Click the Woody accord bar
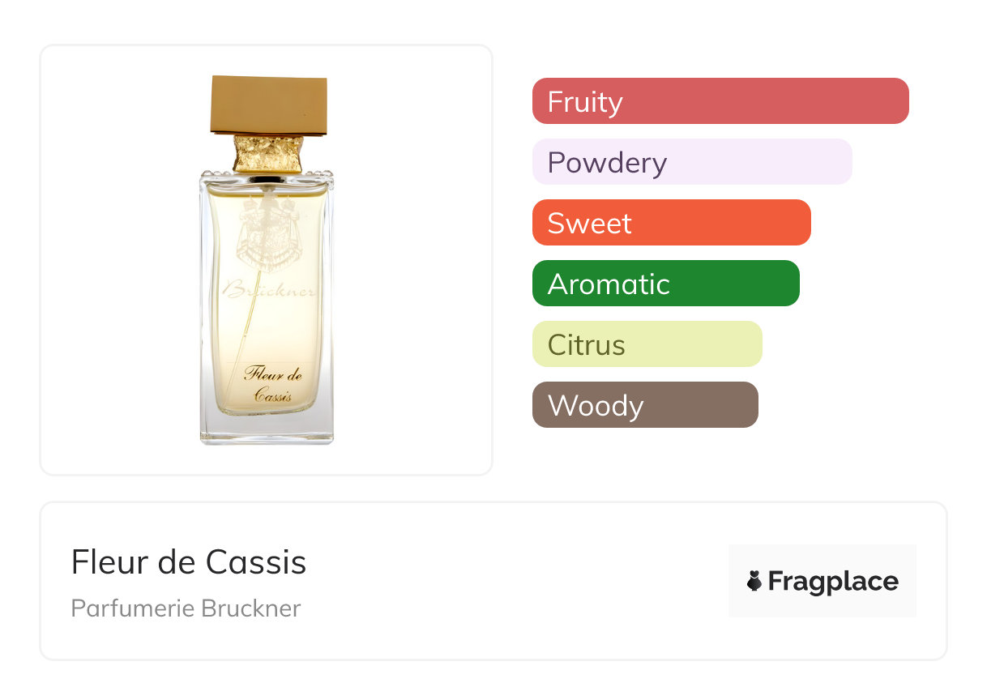The image size is (987, 700). tap(645, 405)
